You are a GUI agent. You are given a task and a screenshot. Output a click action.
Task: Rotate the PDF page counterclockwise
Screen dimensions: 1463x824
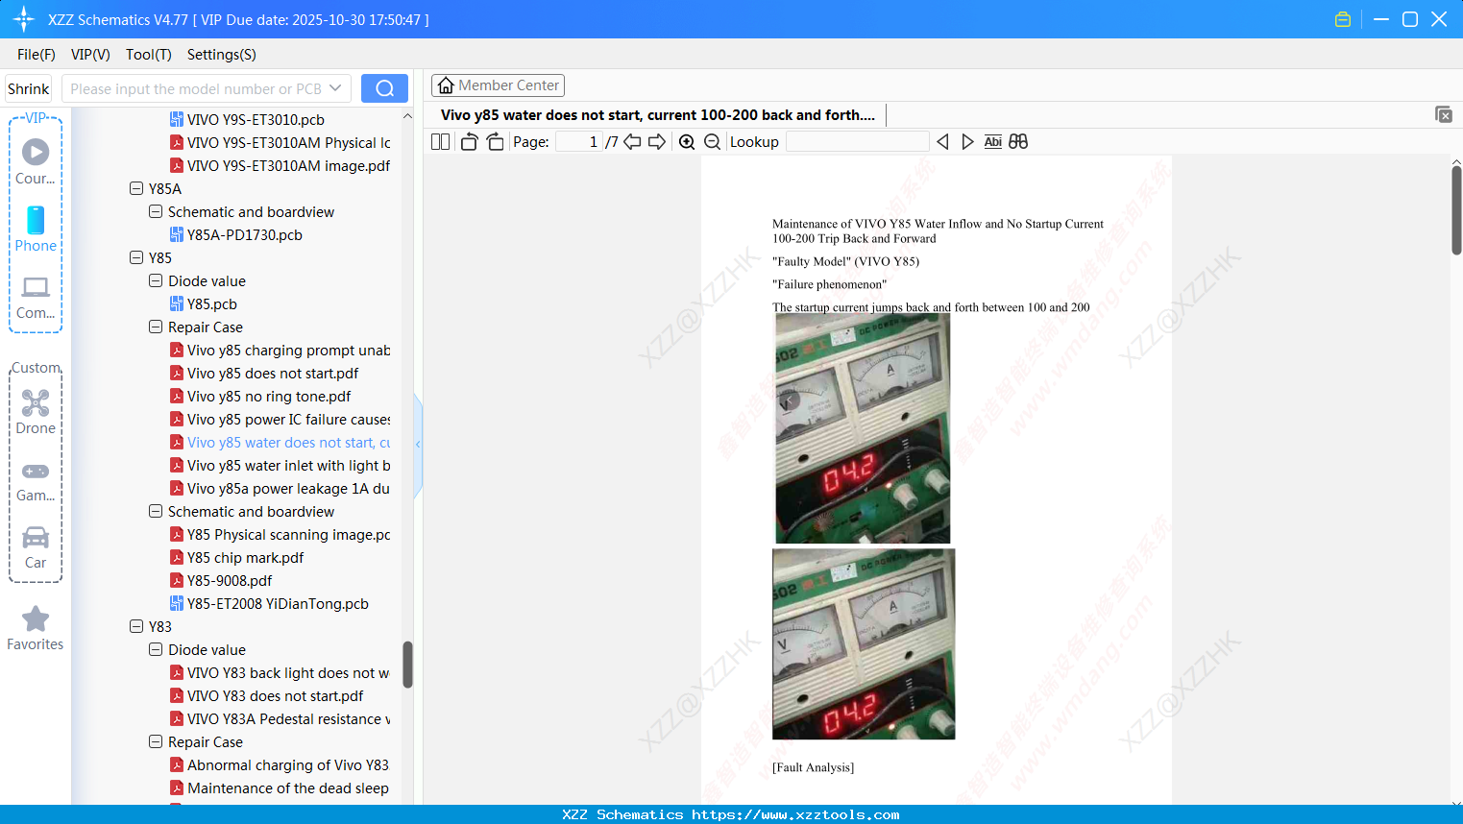pyautogui.click(x=469, y=141)
